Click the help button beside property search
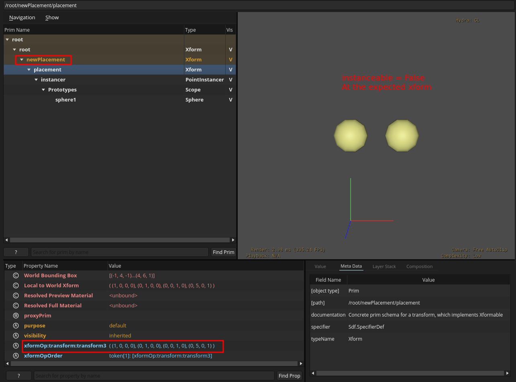The height and width of the screenshot is (382, 516). [19, 376]
